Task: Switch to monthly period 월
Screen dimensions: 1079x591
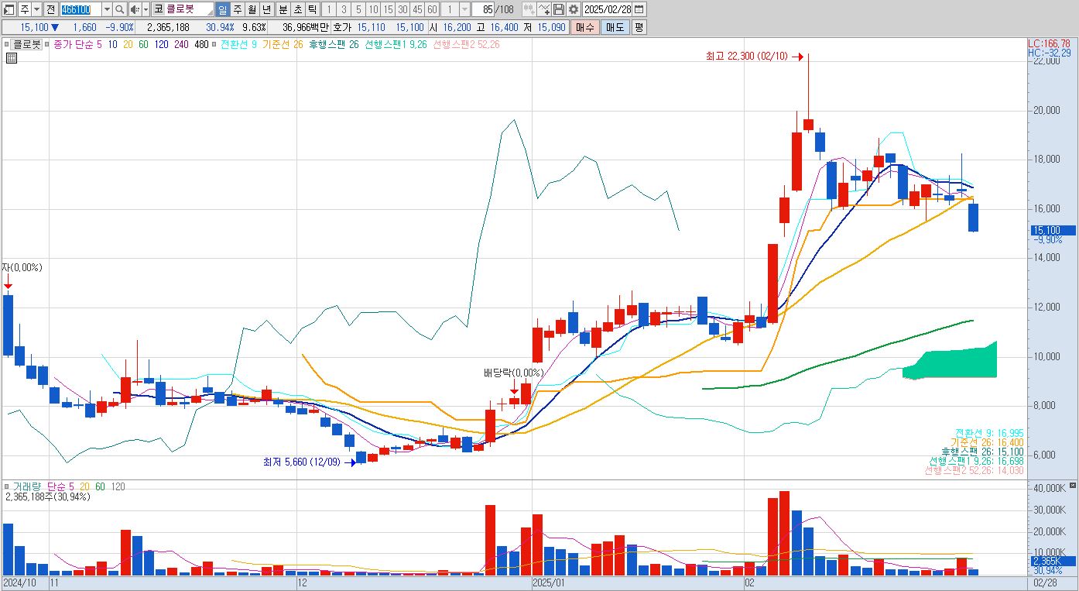Action: coord(252,9)
